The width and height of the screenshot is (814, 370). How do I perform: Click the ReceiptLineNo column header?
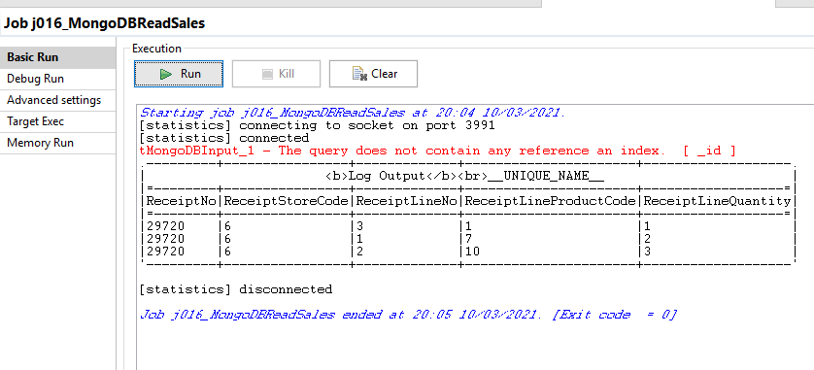click(x=405, y=201)
